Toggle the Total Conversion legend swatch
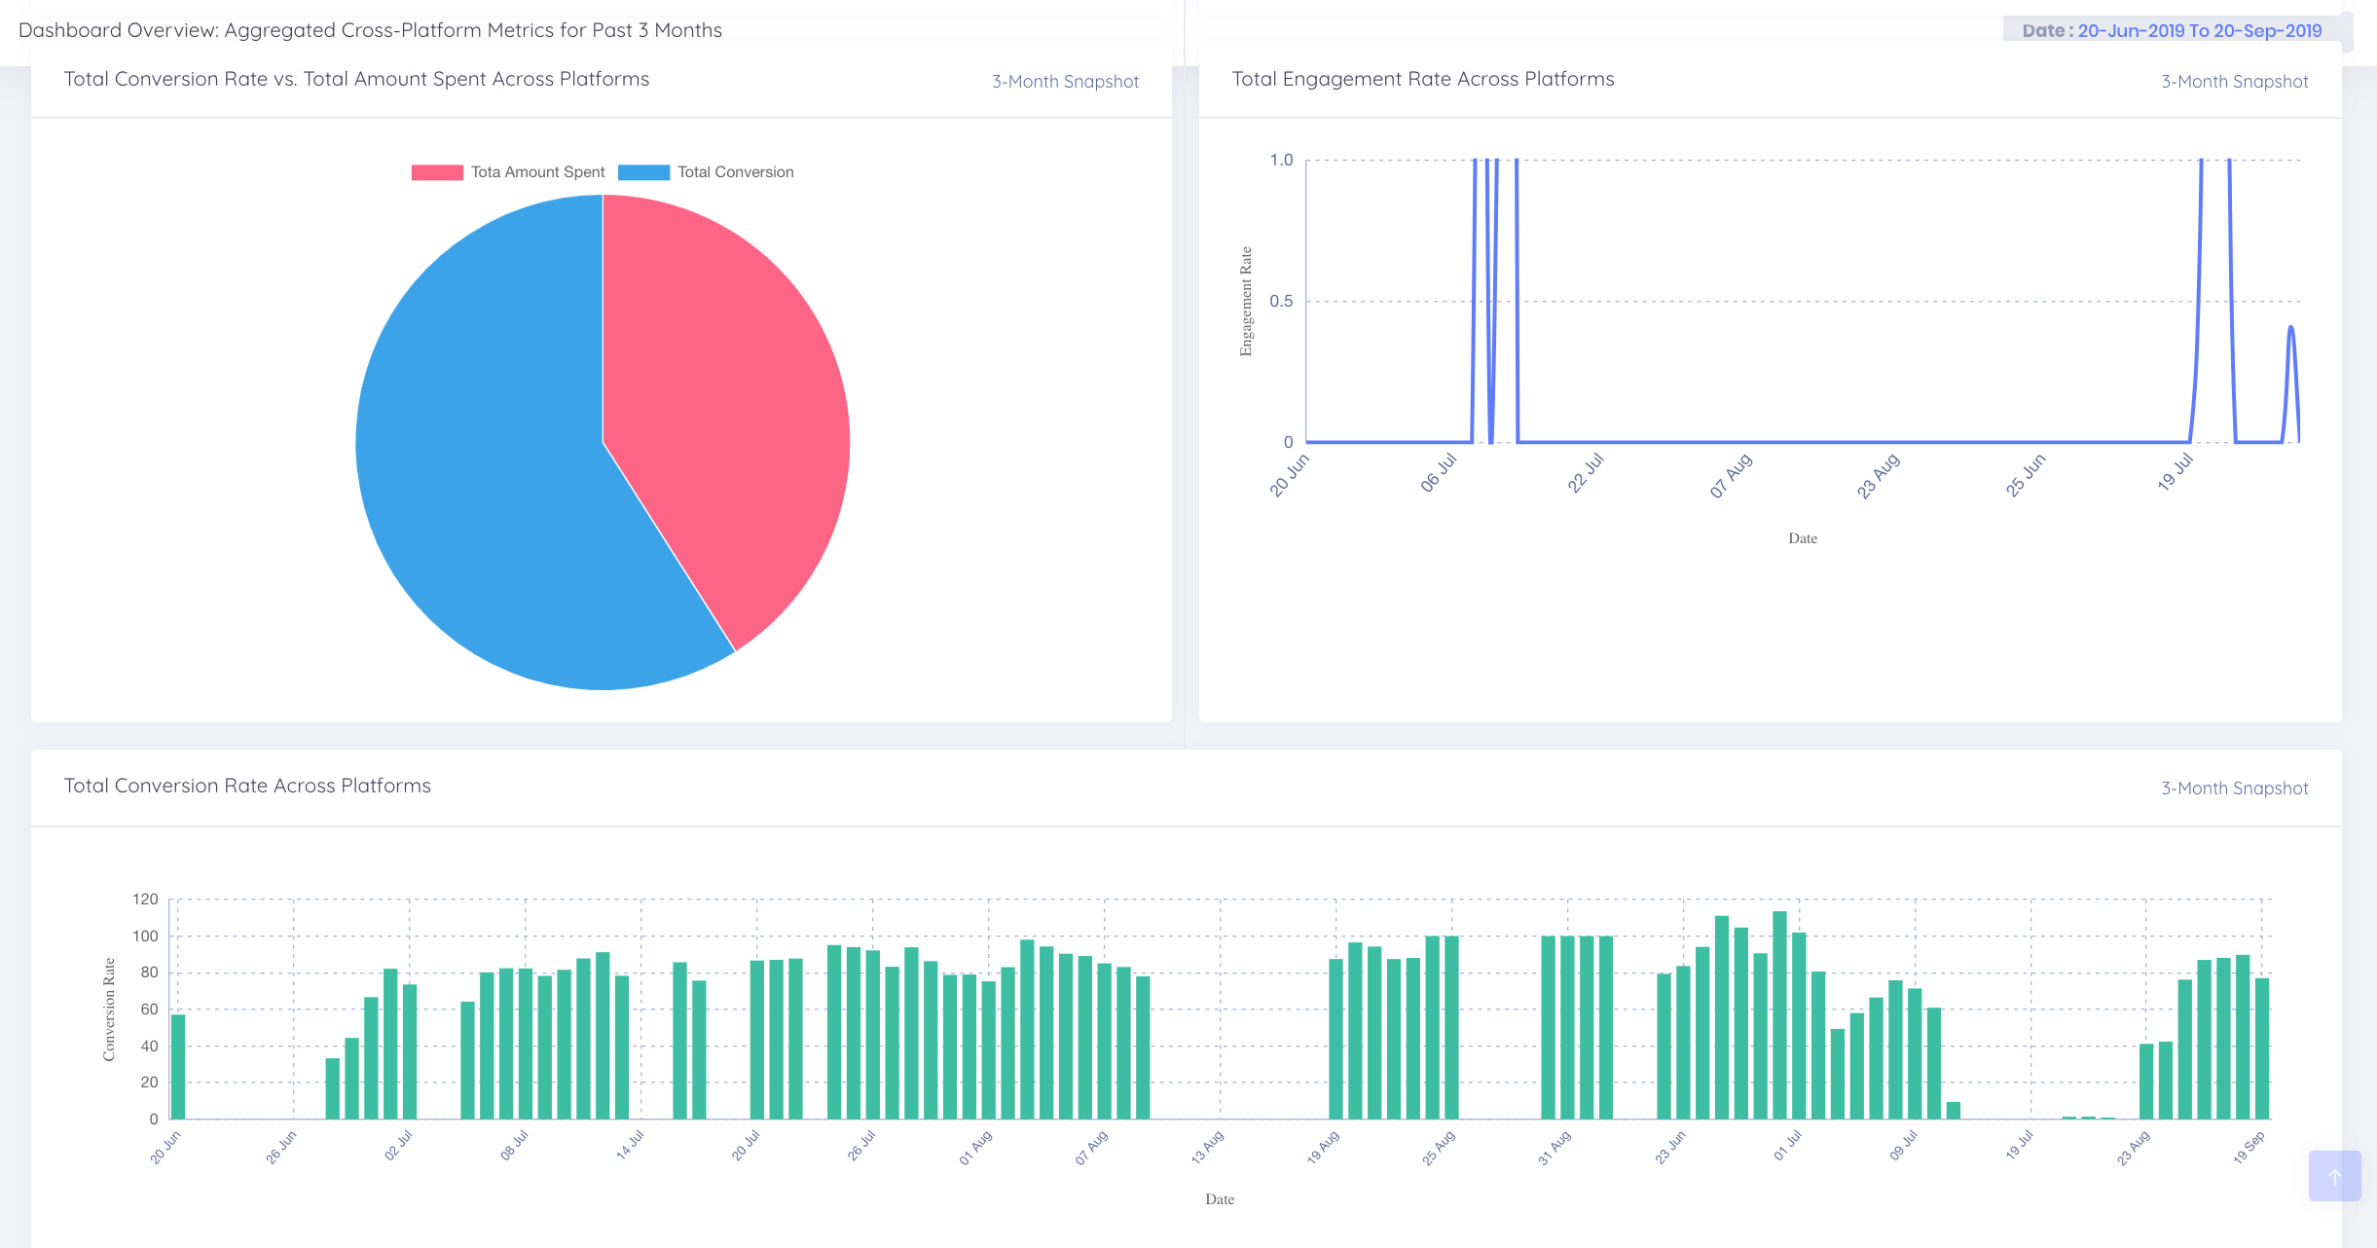The height and width of the screenshot is (1248, 2377). [643, 172]
